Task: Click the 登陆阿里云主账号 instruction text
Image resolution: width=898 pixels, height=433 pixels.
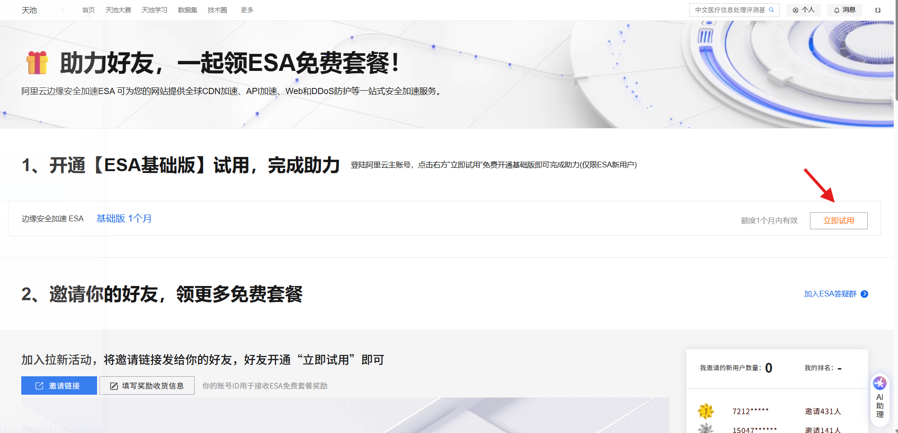Action: pos(494,165)
